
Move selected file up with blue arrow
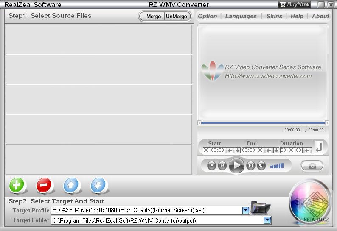click(71, 185)
